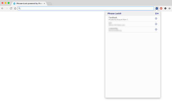Click the gray extension icon at far right

tap(170, 8)
